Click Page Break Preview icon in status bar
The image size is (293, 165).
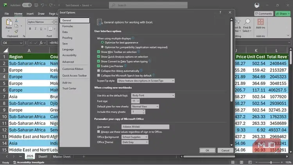tap(250, 162)
